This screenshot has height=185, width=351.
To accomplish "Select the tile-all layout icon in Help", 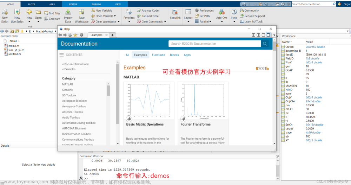I will pos(253,35).
